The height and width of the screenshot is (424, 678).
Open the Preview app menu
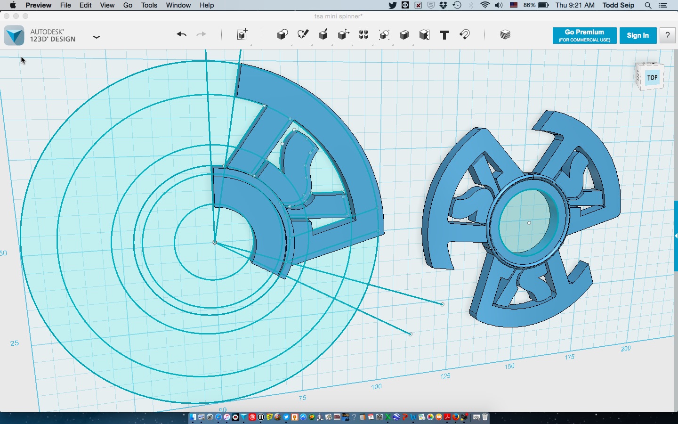pos(38,5)
